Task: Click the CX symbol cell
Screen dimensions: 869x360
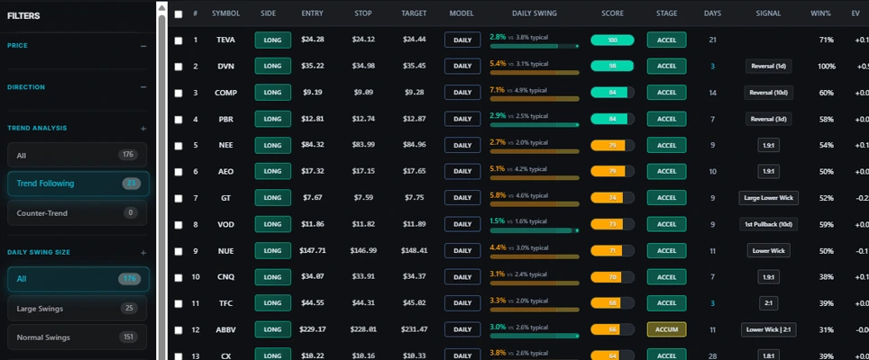Action: tap(225, 356)
